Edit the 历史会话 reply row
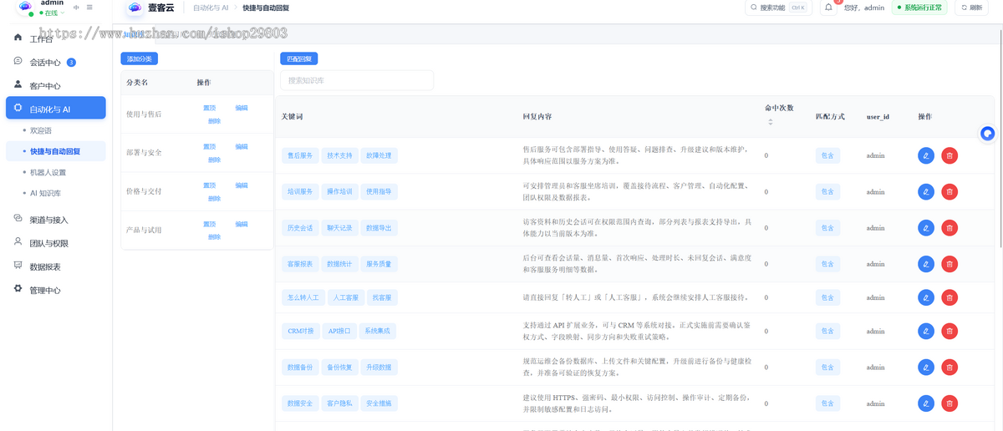This screenshot has height=431, width=1003. pyautogui.click(x=925, y=227)
